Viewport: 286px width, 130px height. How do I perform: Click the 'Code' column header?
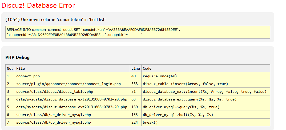[147, 68]
